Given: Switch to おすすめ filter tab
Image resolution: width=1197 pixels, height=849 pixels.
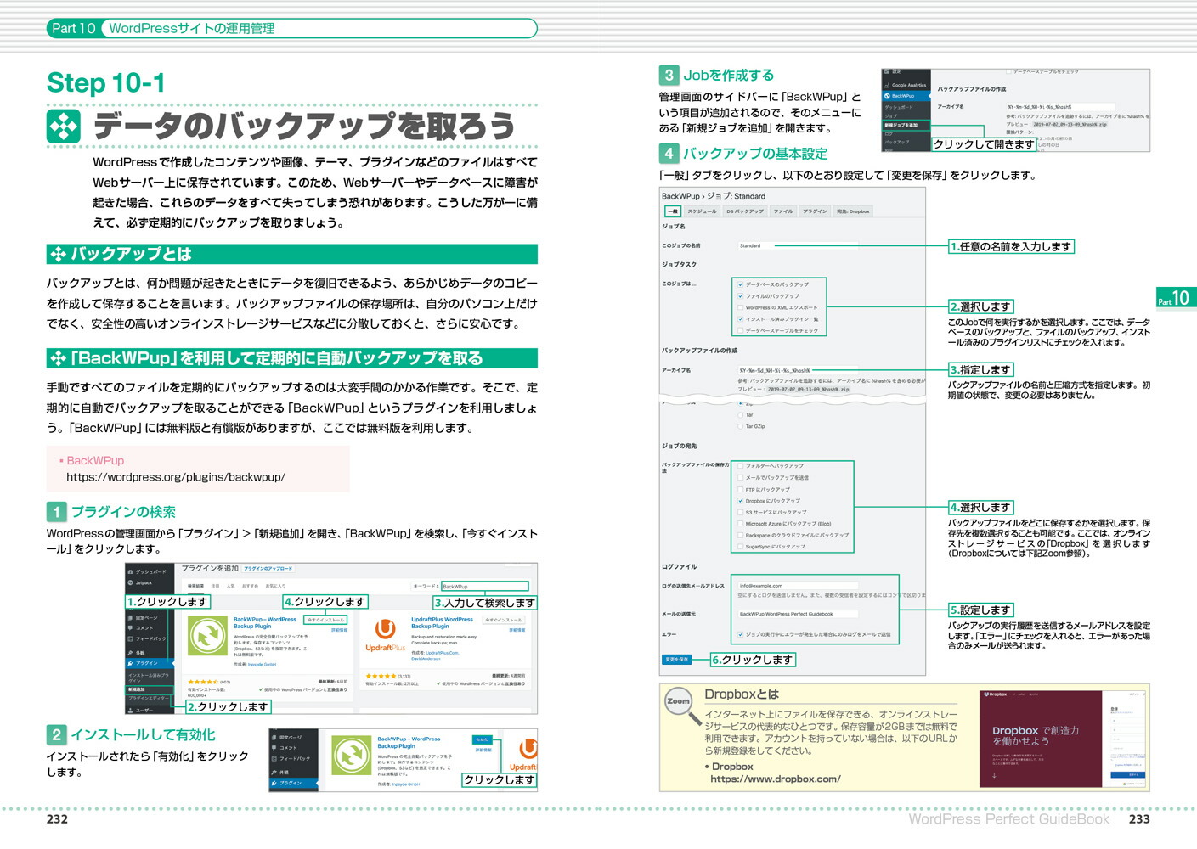Looking at the screenshot, I should pos(251,586).
